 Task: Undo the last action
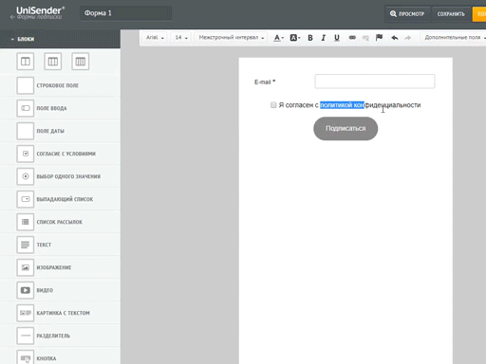coord(395,38)
